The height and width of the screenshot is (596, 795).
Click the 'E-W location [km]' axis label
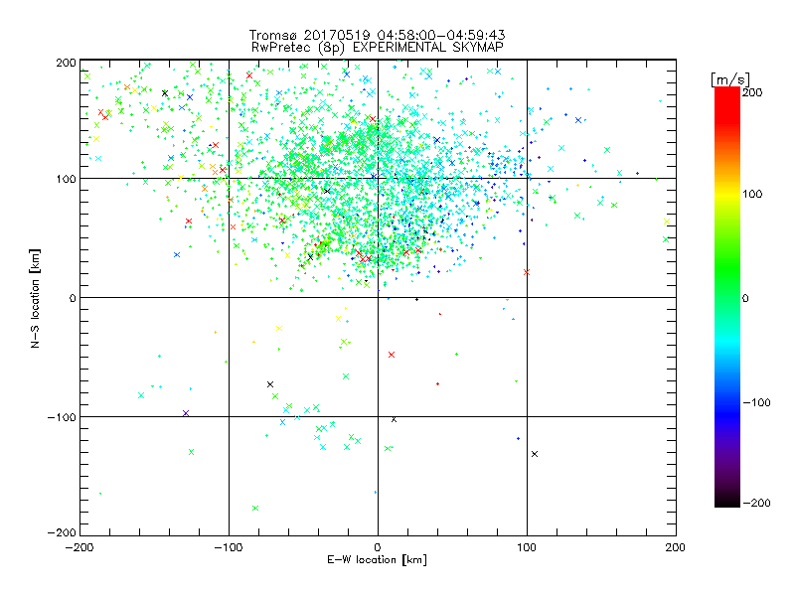tap(377, 560)
